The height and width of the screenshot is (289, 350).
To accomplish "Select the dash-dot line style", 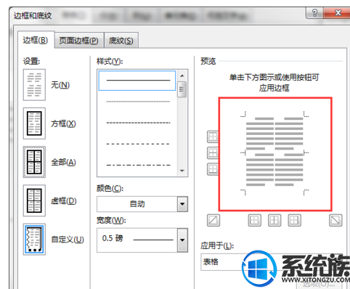I will 138,165.
